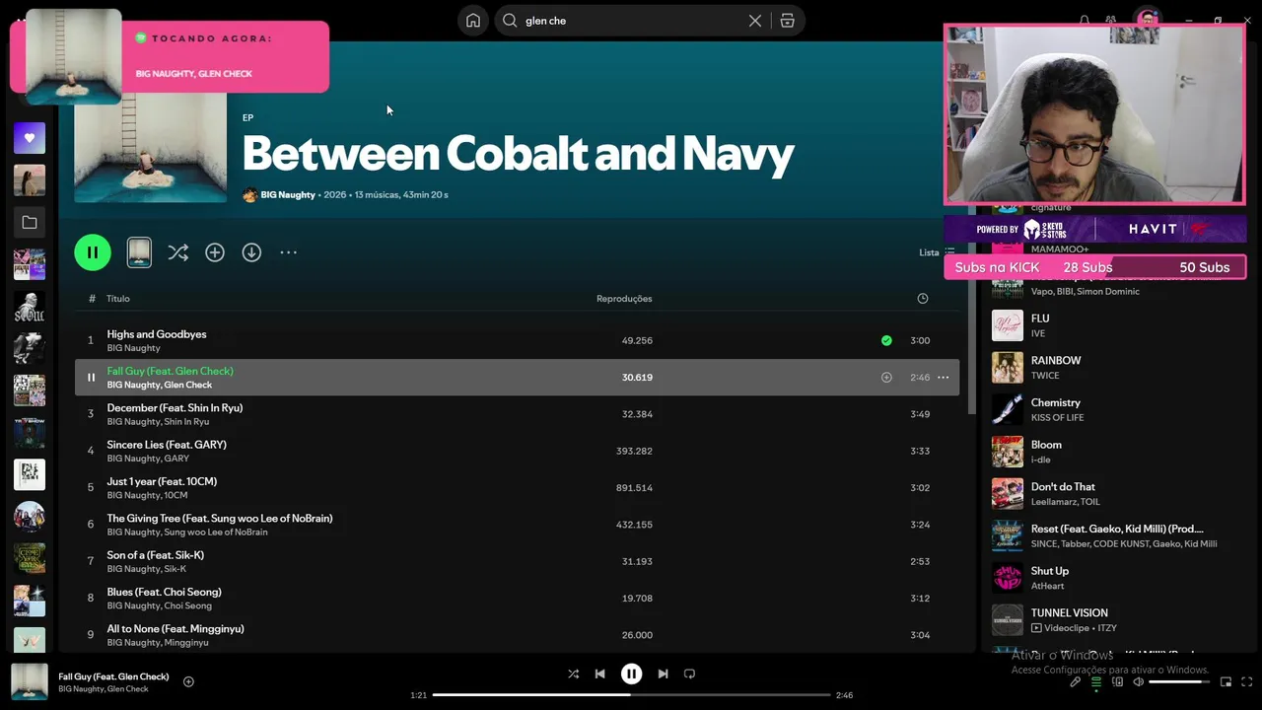
Task: Select track Sincere Lies (Feat. GARY)
Action: (x=517, y=451)
